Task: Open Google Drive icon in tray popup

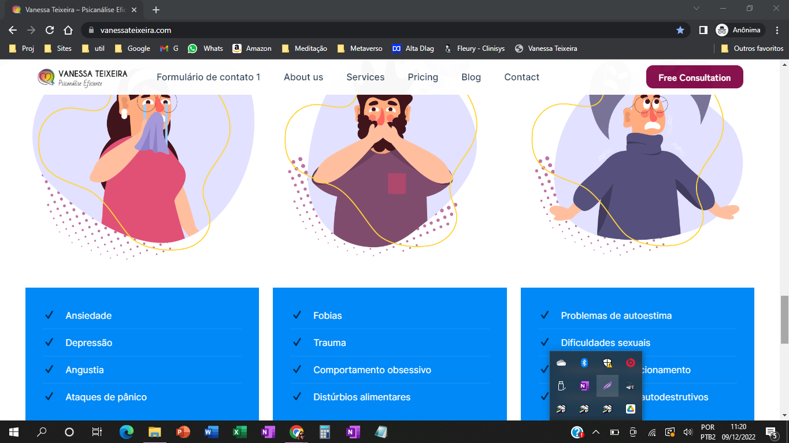Action: [630, 409]
